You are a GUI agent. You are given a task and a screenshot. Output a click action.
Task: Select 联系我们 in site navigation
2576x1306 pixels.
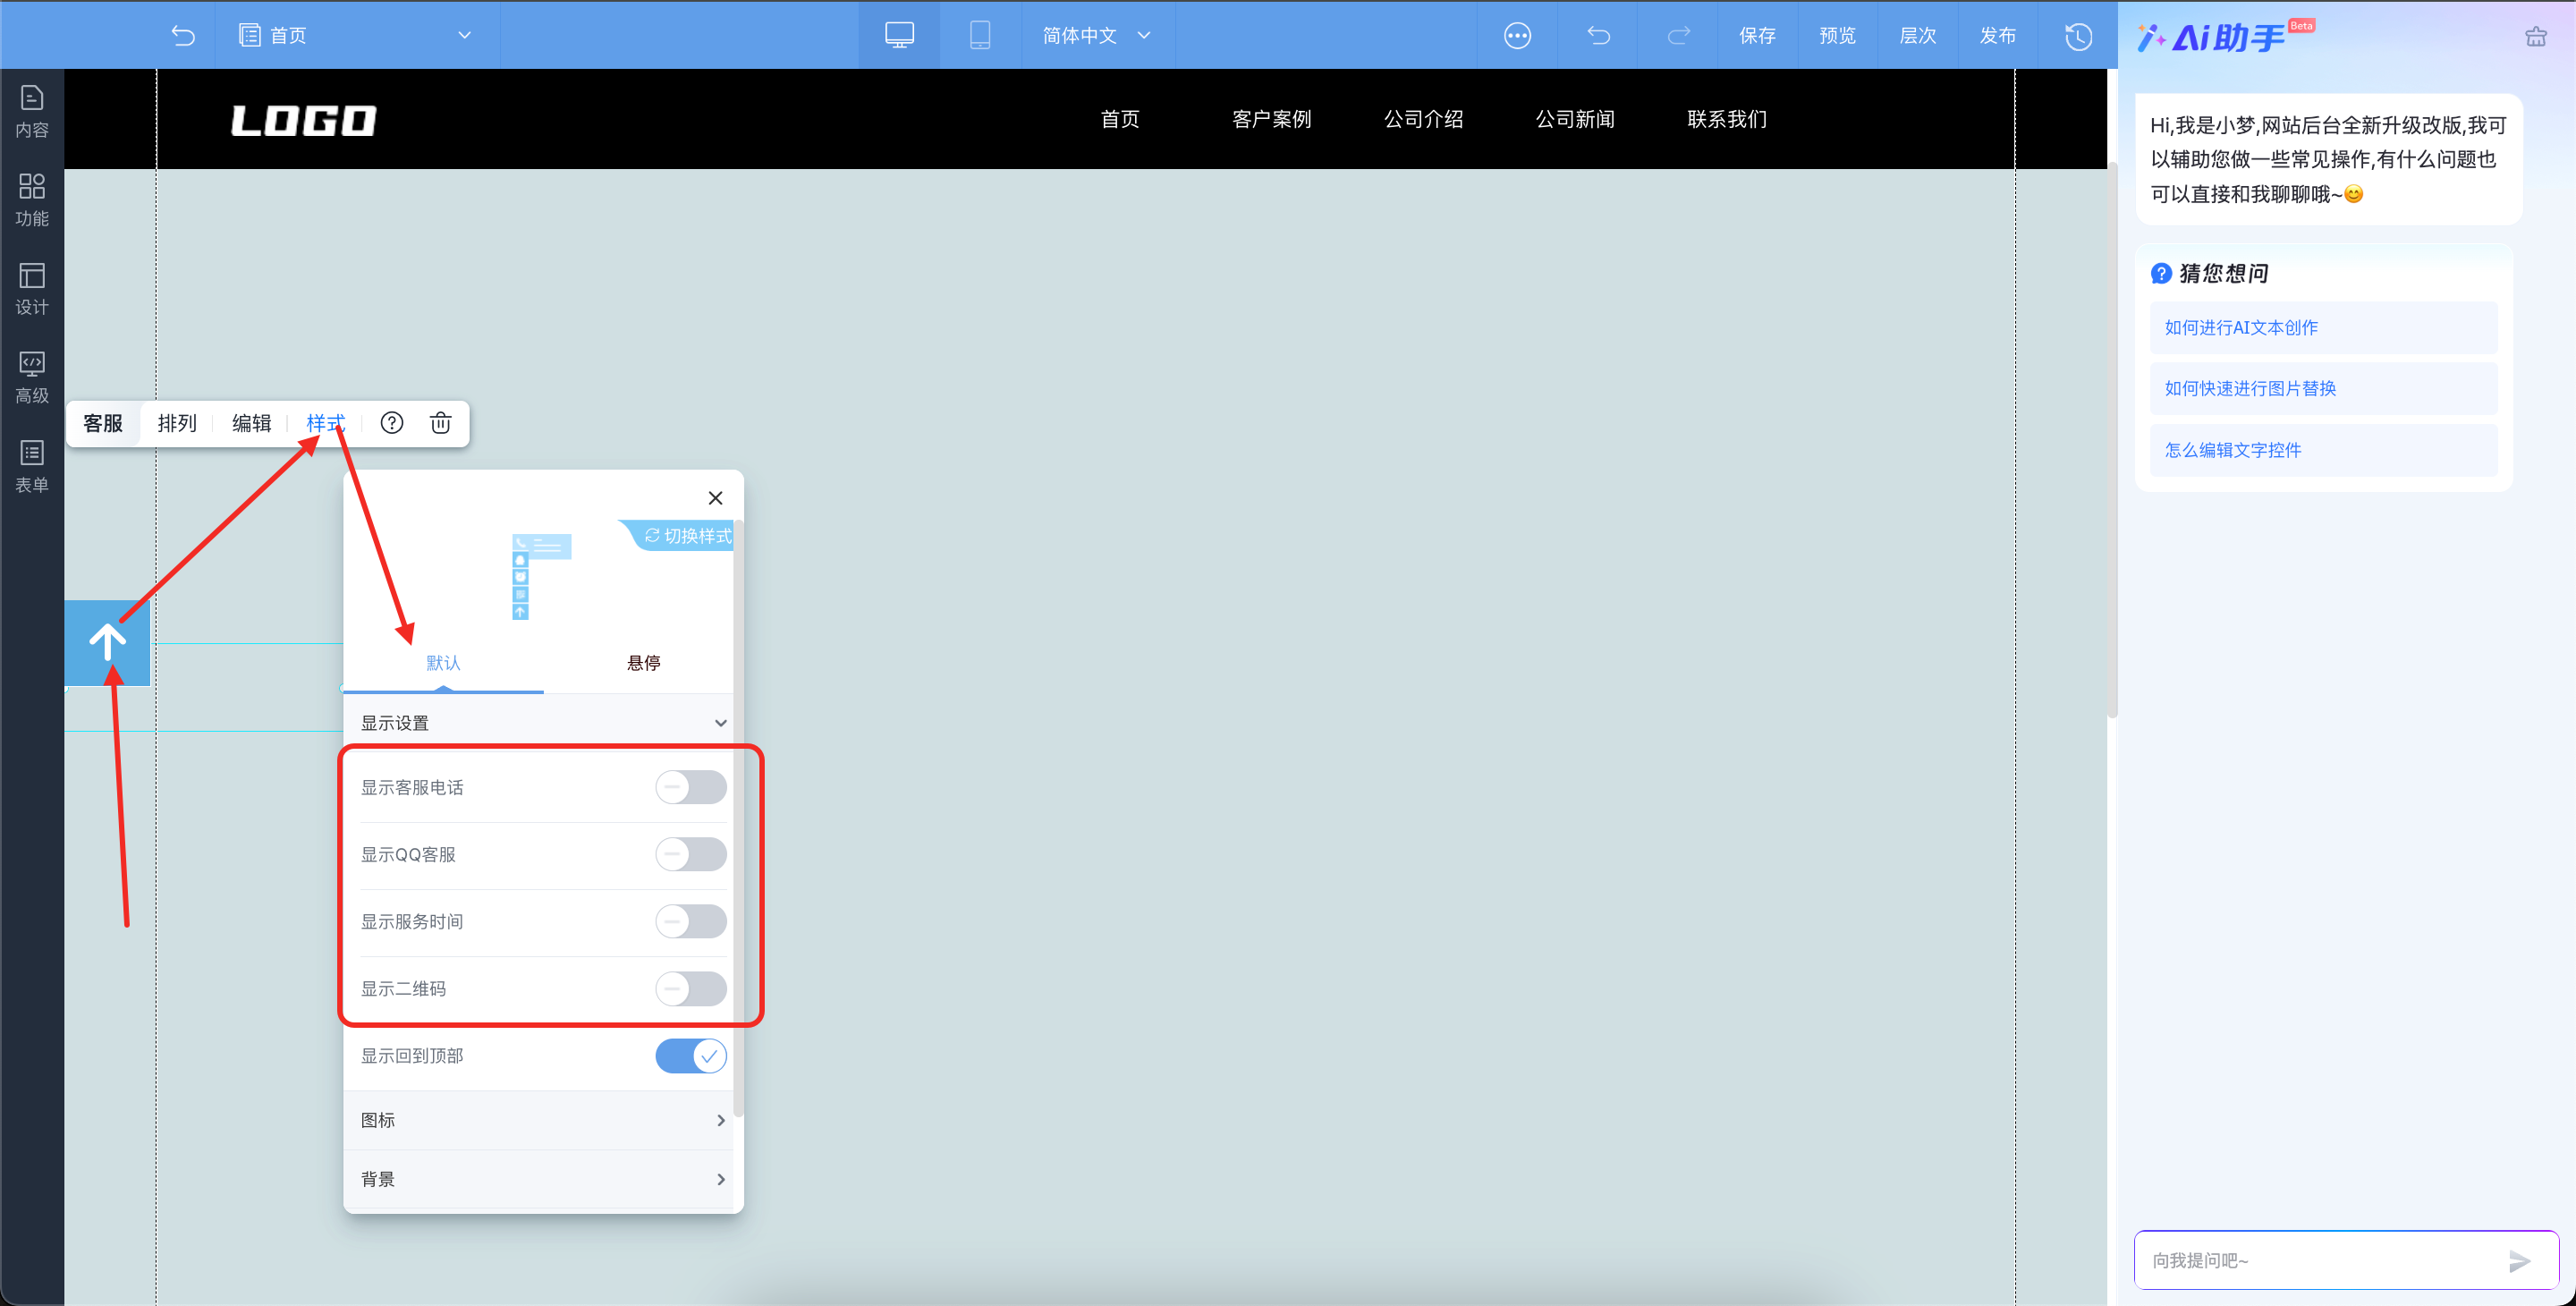[1727, 118]
